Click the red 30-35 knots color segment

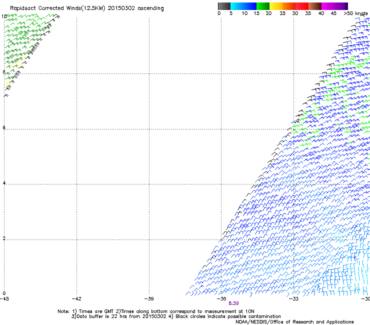pyautogui.click(x=302, y=6)
